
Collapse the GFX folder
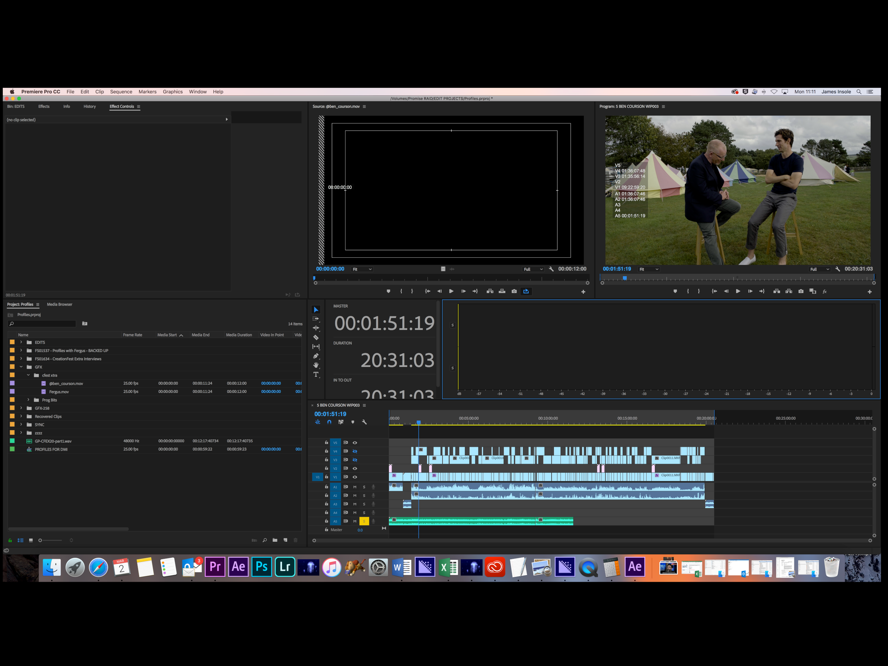point(21,367)
